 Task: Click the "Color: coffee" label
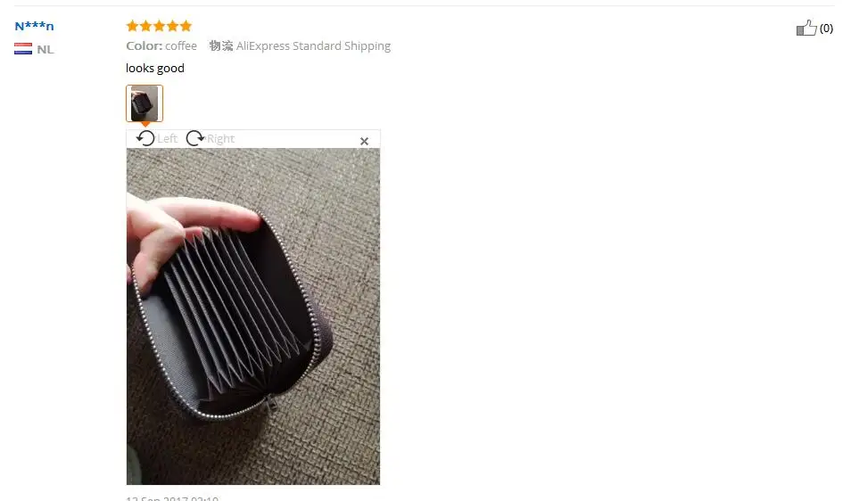point(161,46)
